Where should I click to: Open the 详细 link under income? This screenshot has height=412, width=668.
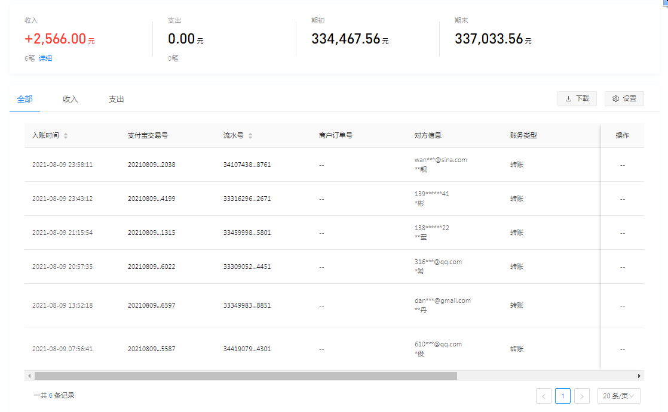pyautogui.click(x=45, y=58)
